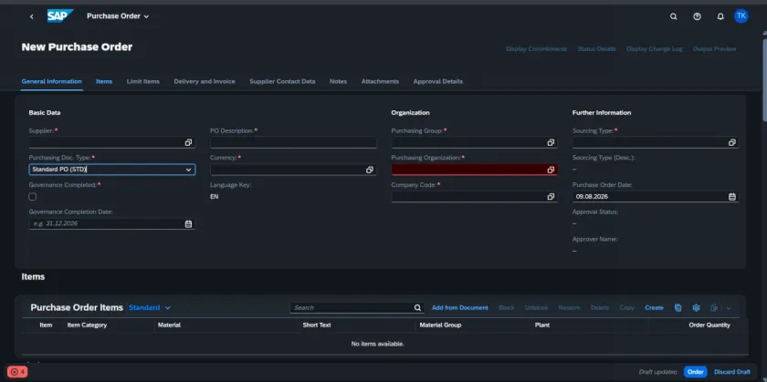Click the magnifier icon in items search
The image size is (767, 382).
[417, 308]
